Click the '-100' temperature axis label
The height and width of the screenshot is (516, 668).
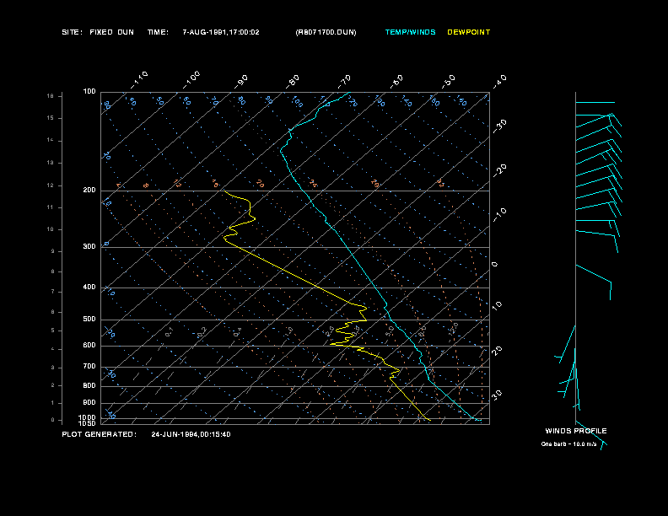click(191, 80)
